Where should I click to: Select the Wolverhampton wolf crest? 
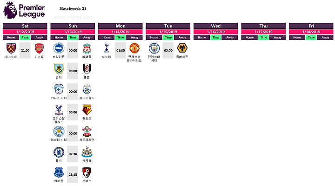[182, 48]
